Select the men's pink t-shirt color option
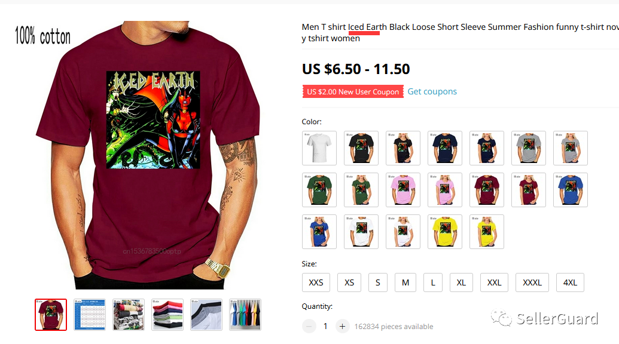The image size is (619, 344). (x=402, y=190)
